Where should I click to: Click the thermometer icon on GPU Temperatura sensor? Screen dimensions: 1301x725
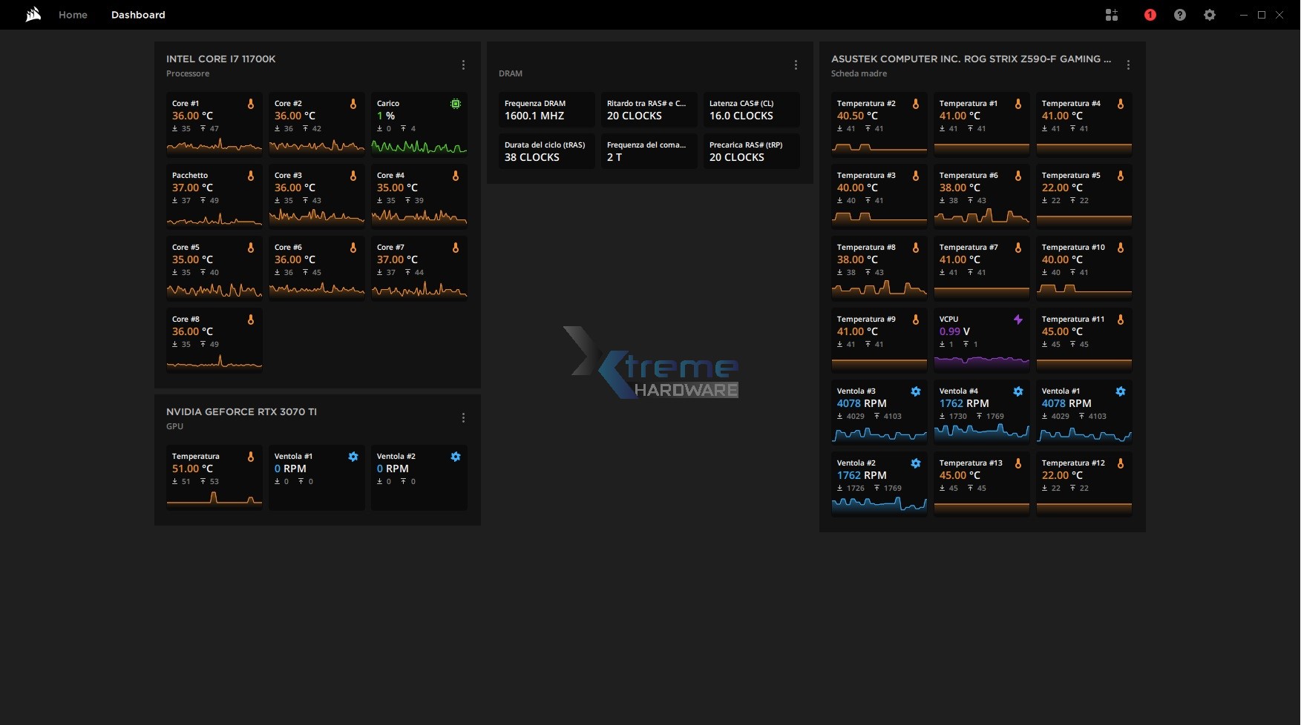click(252, 457)
